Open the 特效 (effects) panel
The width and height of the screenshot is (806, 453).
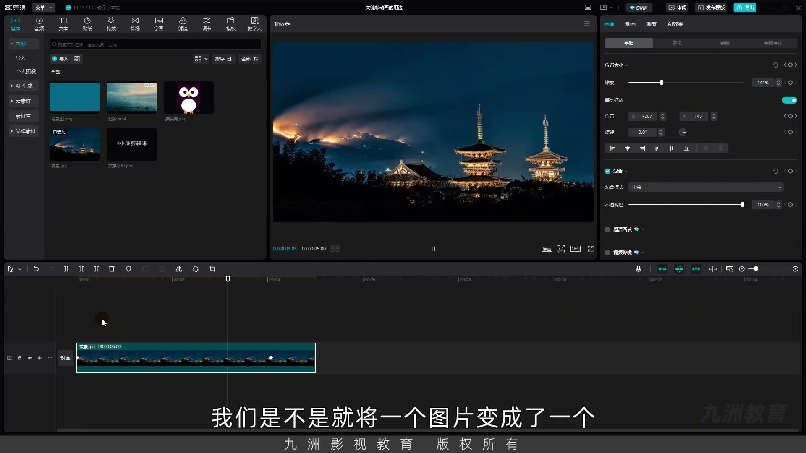coord(111,24)
